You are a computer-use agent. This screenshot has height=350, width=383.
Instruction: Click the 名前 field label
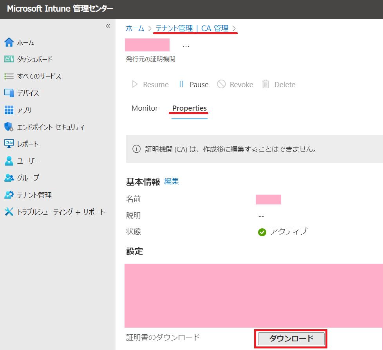click(134, 199)
